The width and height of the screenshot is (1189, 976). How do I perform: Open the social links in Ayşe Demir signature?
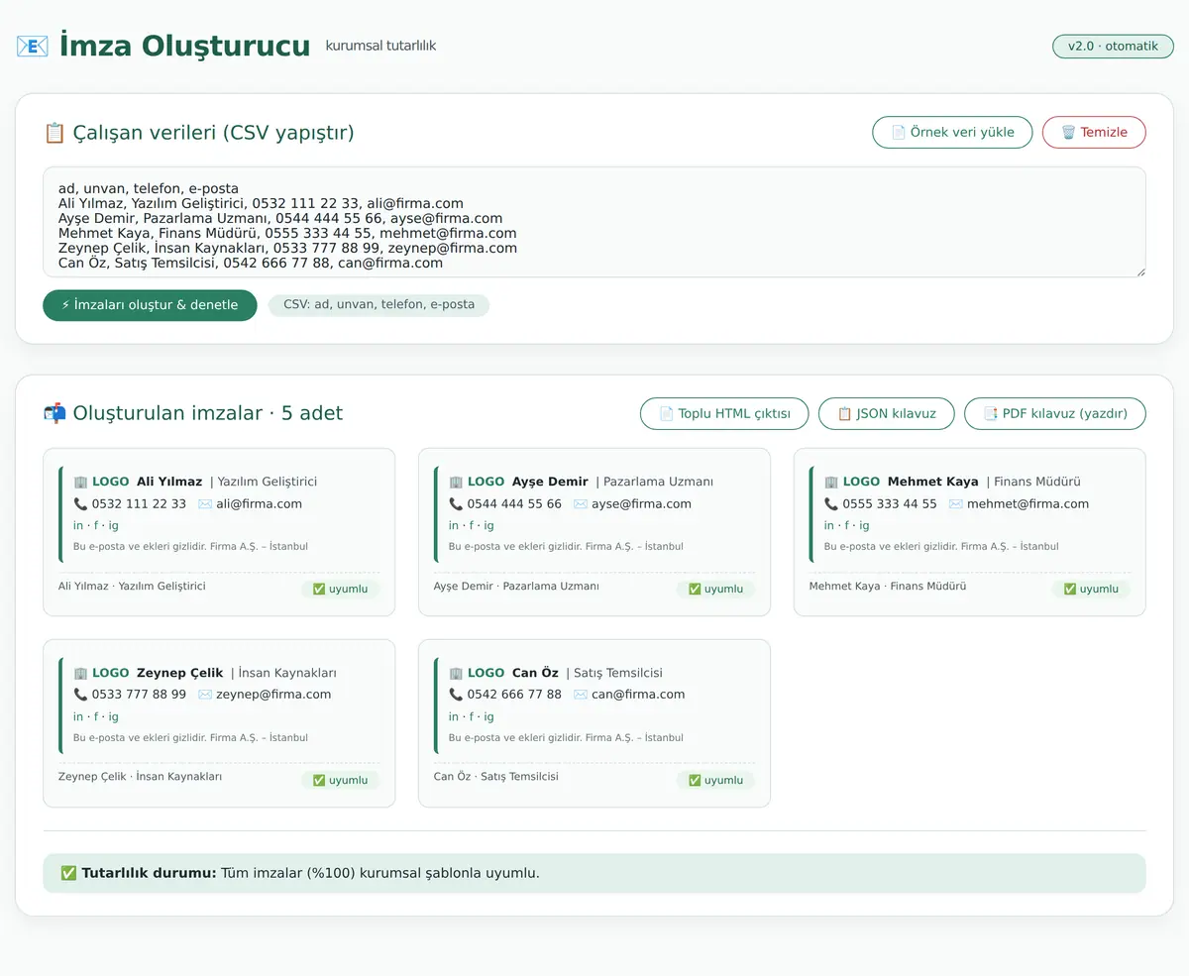point(472,525)
